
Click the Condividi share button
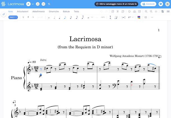tap(148, 4)
